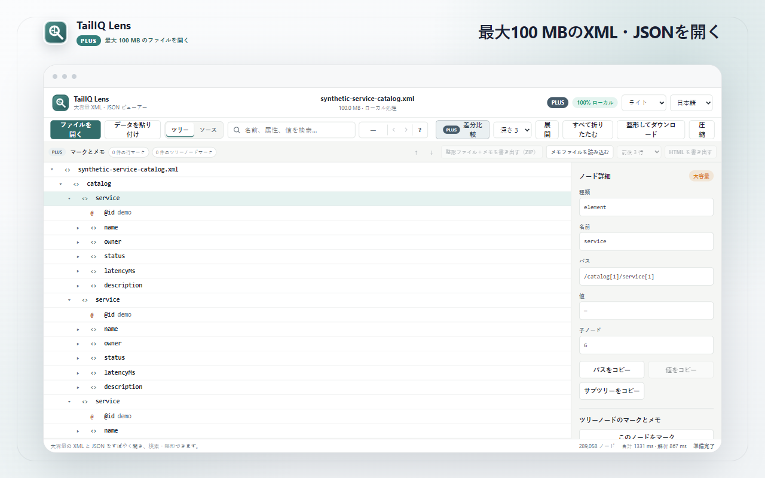Select the synthetic-service-catalog.xml root tree row
765x478 pixels.
(307, 170)
